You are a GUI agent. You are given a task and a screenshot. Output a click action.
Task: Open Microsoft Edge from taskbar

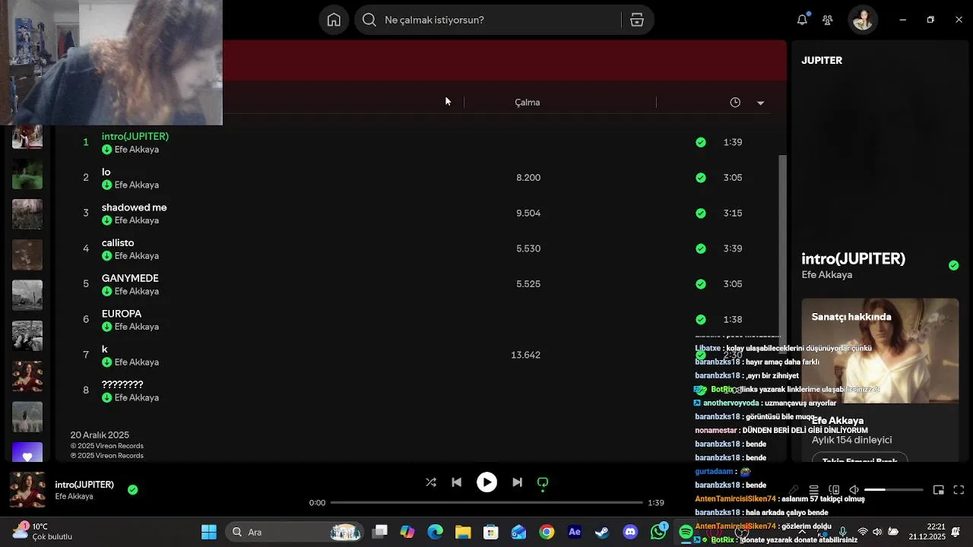point(435,532)
